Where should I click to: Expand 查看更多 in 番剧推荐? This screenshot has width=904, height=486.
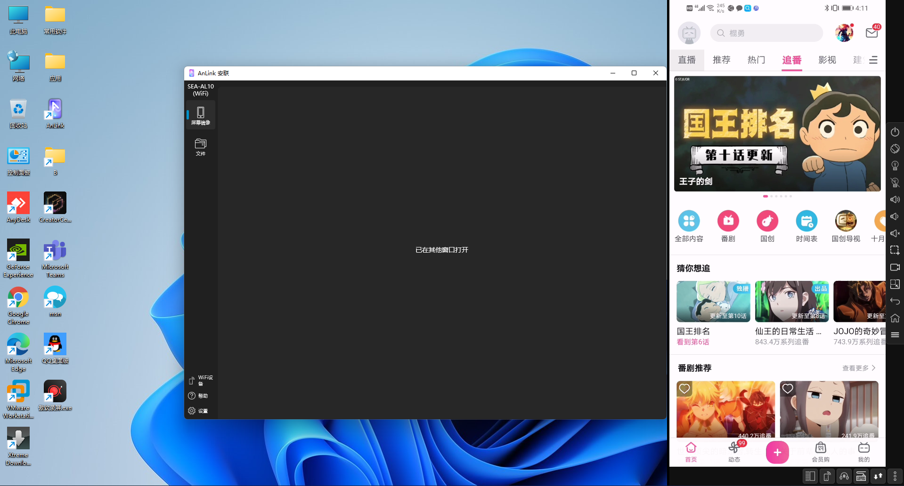858,368
